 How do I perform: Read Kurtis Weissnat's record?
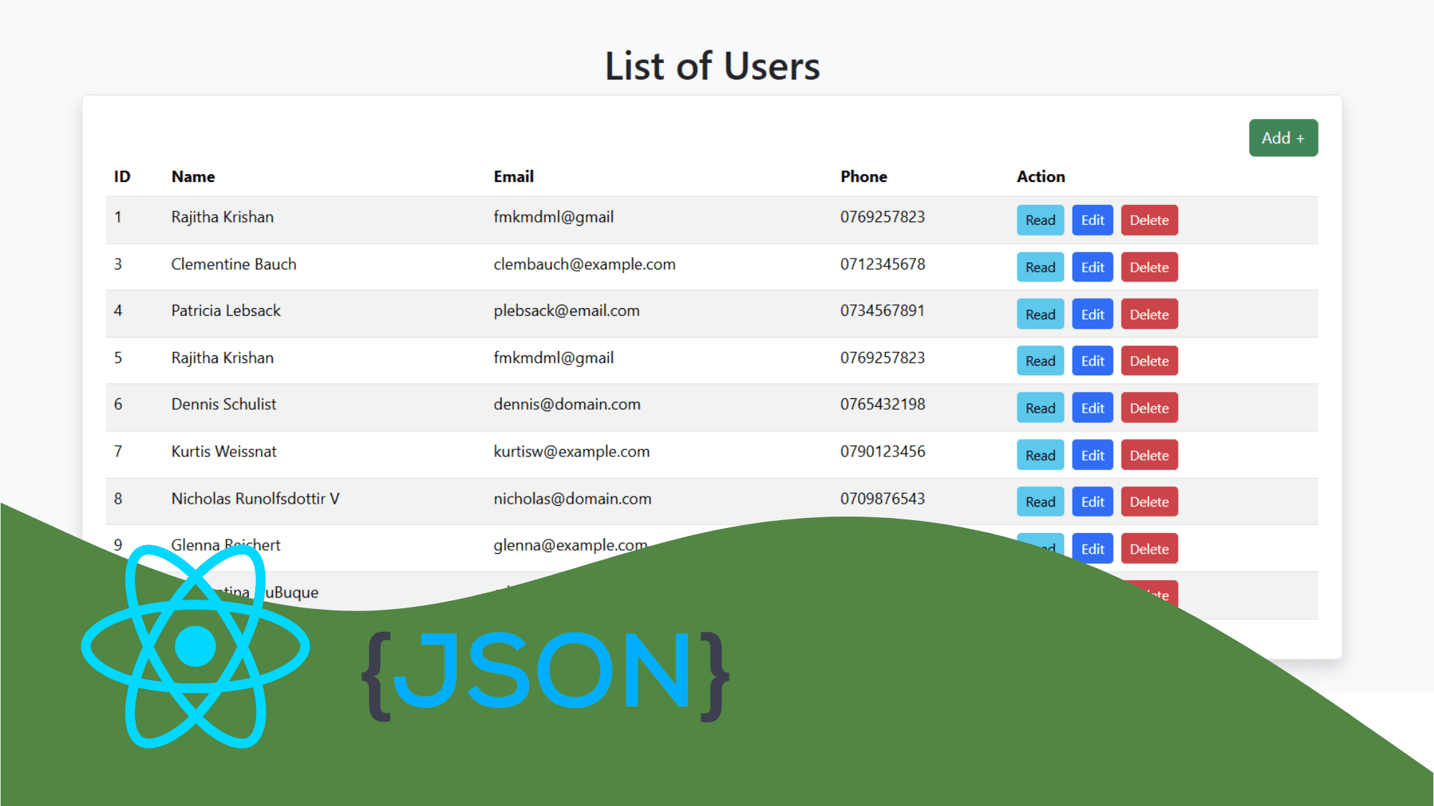[1040, 455]
